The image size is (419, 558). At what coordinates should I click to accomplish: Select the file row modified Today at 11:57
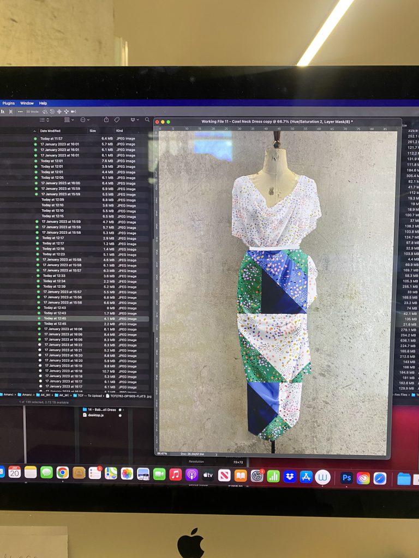coord(74,138)
